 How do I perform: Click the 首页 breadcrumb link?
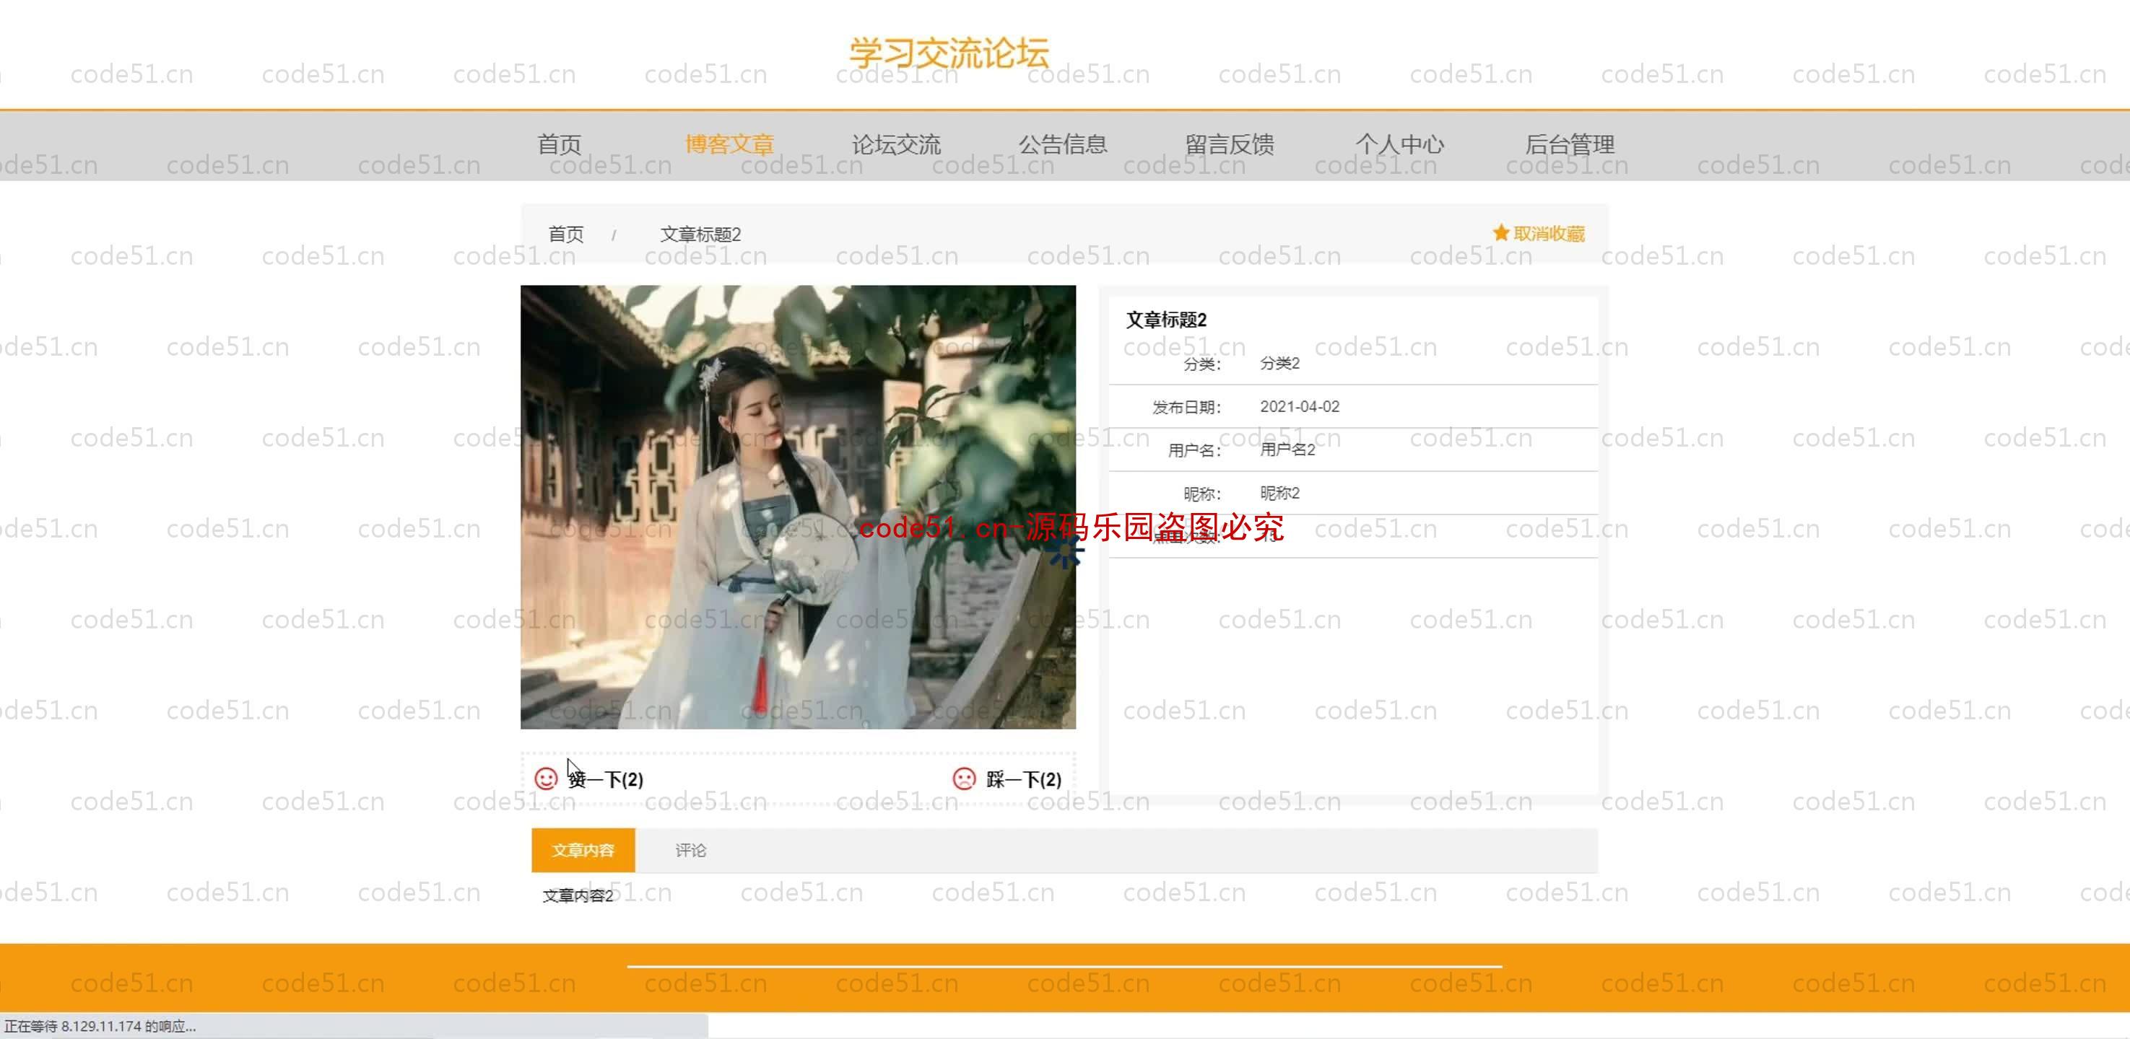(565, 234)
